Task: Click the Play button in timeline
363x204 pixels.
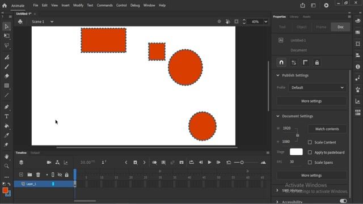Action: [x=209, y=163]
